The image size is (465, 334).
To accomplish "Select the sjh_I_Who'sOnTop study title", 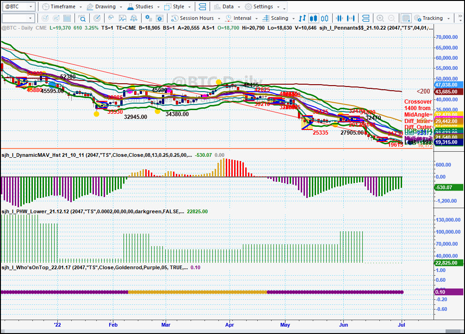I will pos(94,267).
